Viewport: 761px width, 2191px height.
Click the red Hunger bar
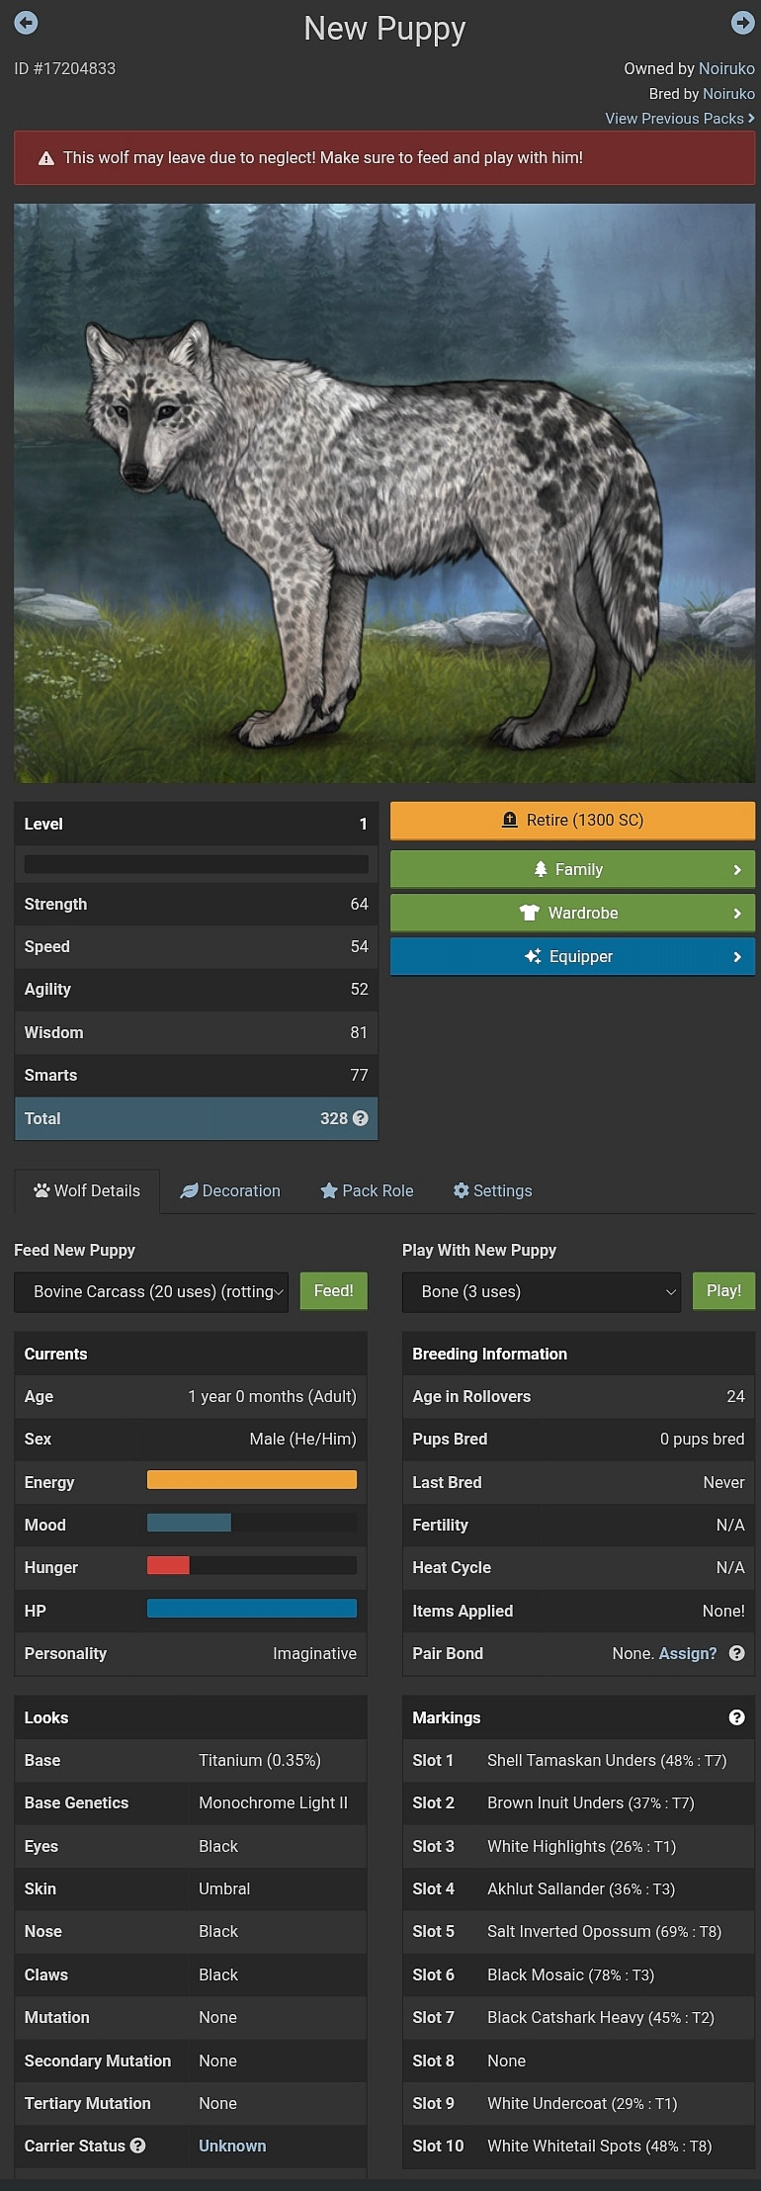pos(168,1565)
